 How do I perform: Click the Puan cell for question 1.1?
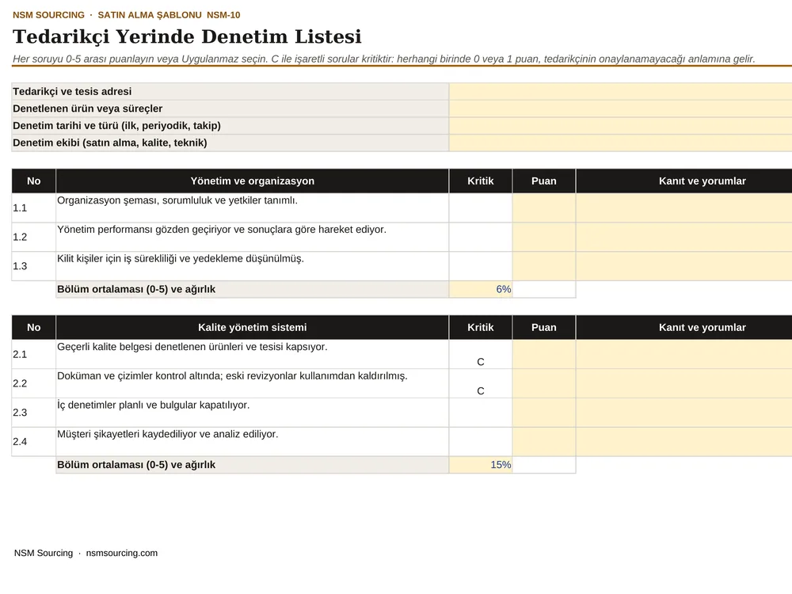tap(544, 208)
